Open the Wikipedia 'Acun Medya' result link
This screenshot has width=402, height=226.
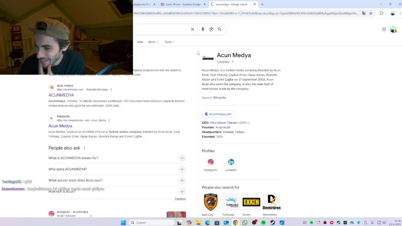point(60,126)
